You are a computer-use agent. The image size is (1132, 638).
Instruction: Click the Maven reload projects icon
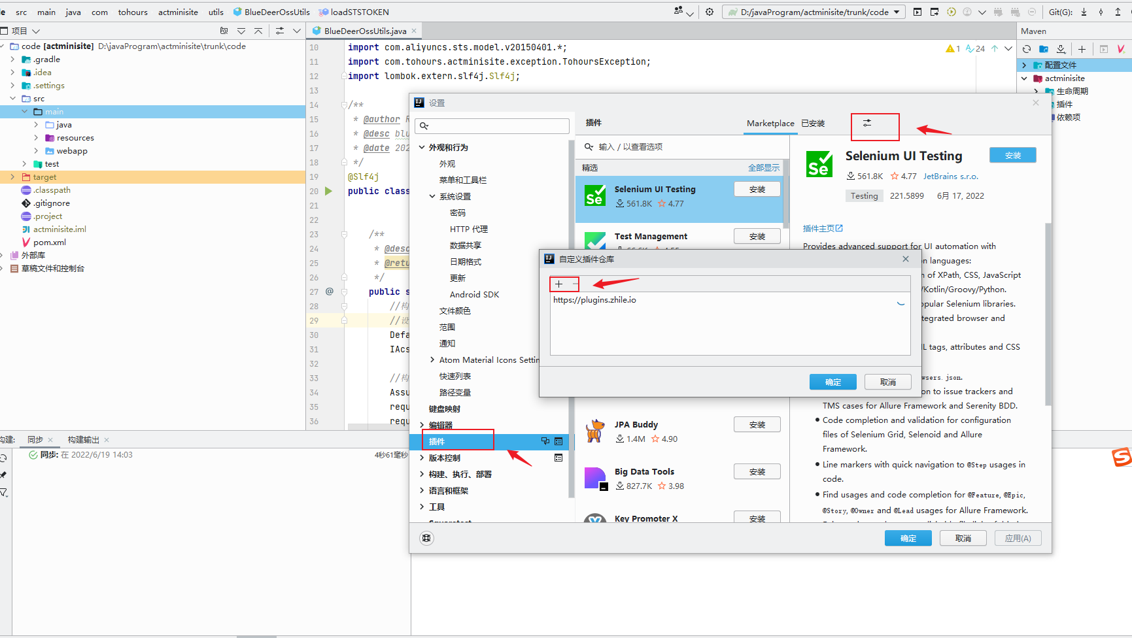click(1027, 49)
